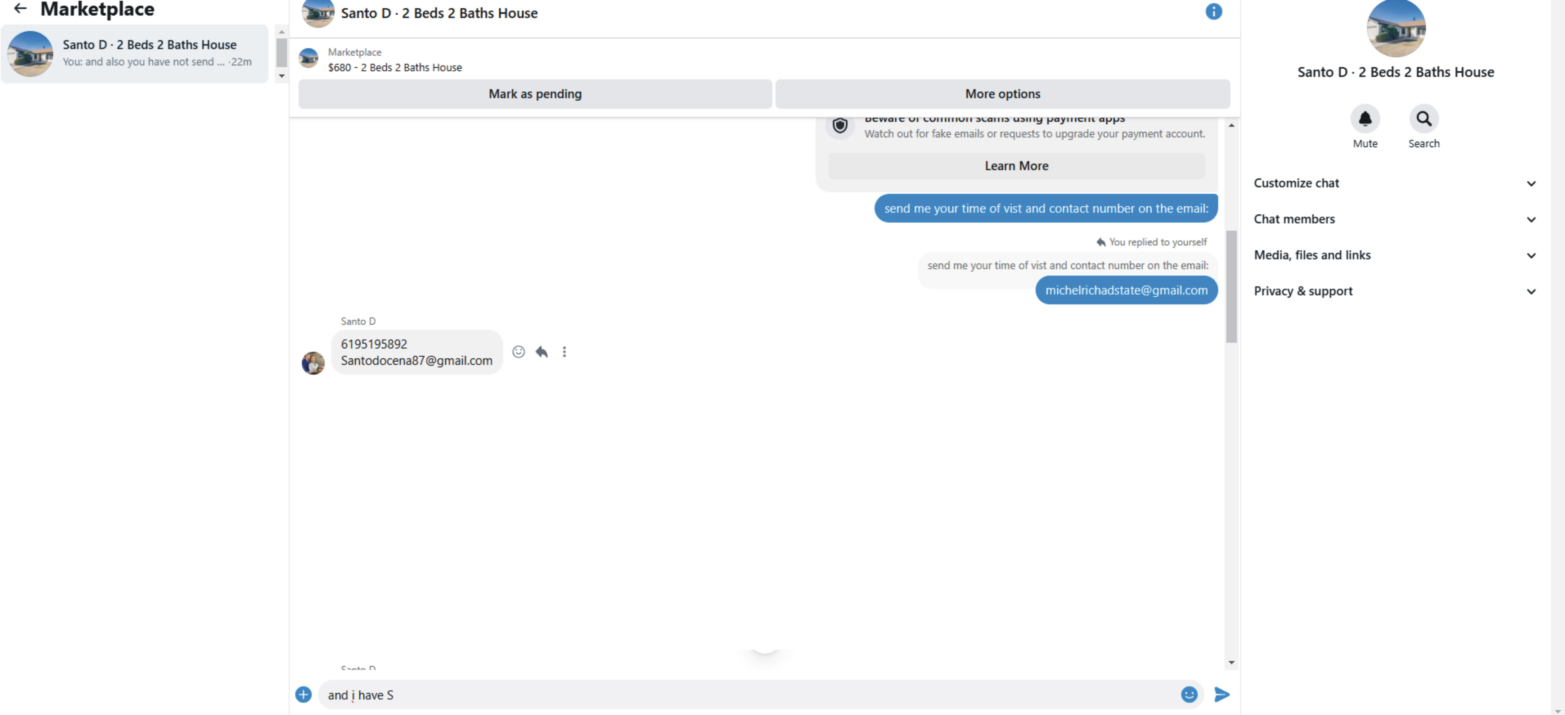This screenshot has height=715, width=1565.
Task: Go back using the Marketplace back arrow
Action: 21,8
